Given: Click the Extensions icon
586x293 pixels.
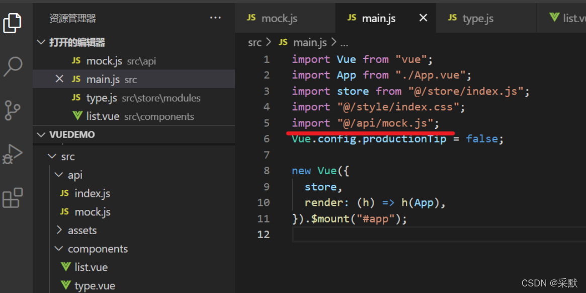Looking at the screenshot, I should click(13, 198).
